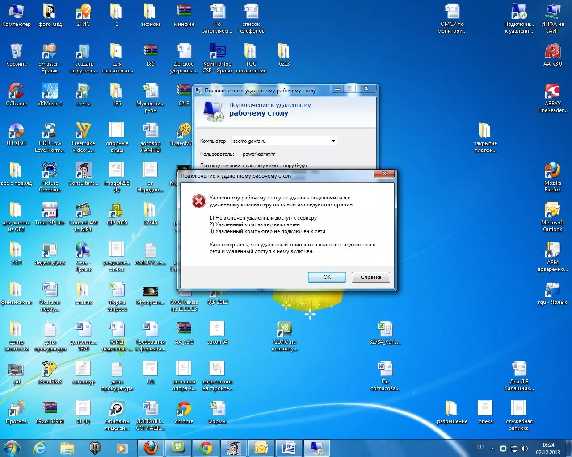This screenshot has height=457, width=572.
Task: Open the Компьютер desktop icon
Action: tap(17, 15)
